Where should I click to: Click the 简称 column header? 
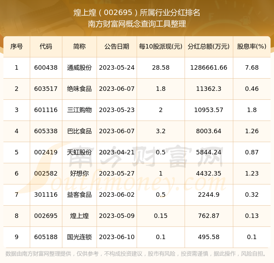pos(79,46)
